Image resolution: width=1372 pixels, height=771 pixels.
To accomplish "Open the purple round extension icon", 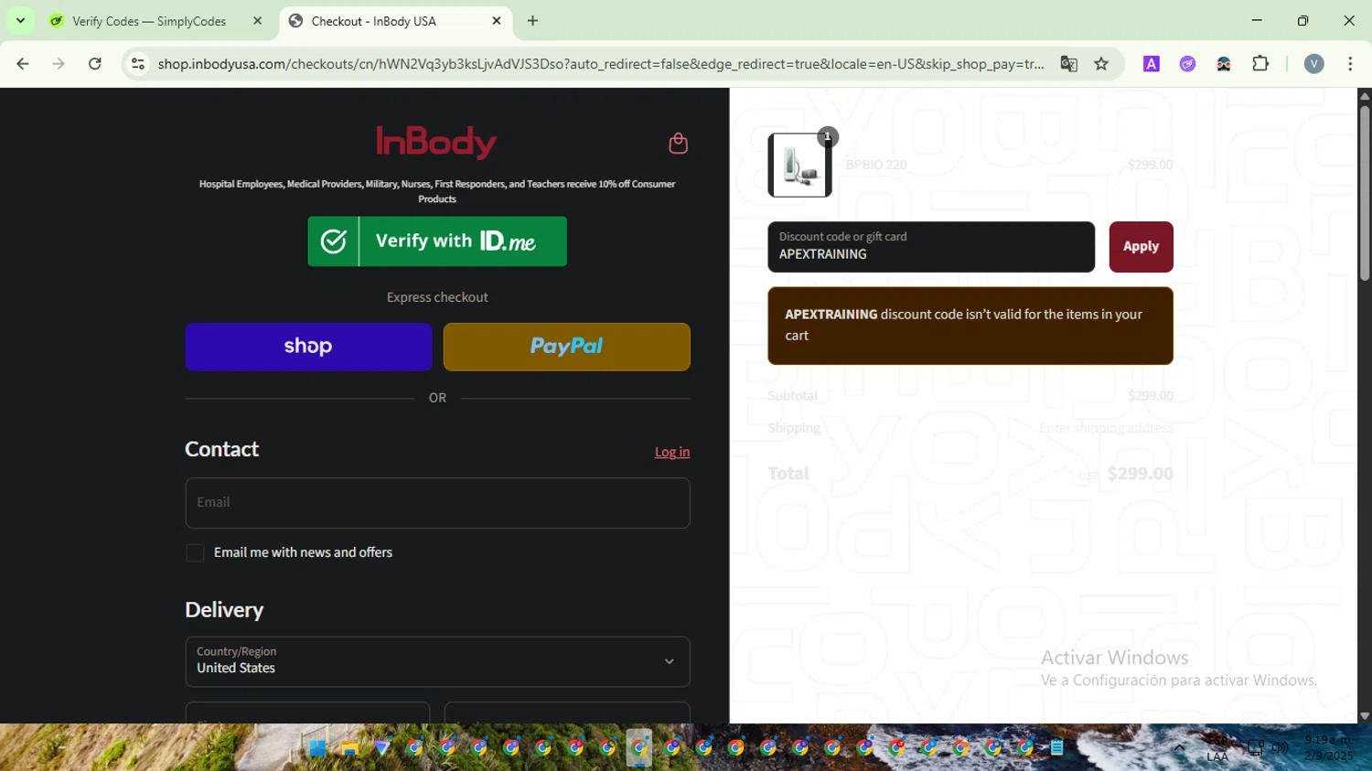I will click(1187, 64).
